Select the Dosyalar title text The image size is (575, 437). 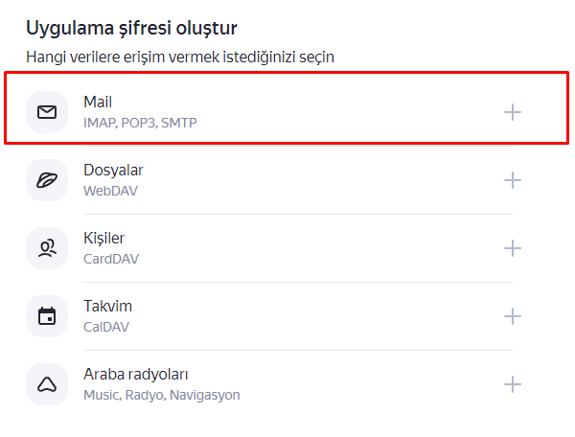click(113, 170)
